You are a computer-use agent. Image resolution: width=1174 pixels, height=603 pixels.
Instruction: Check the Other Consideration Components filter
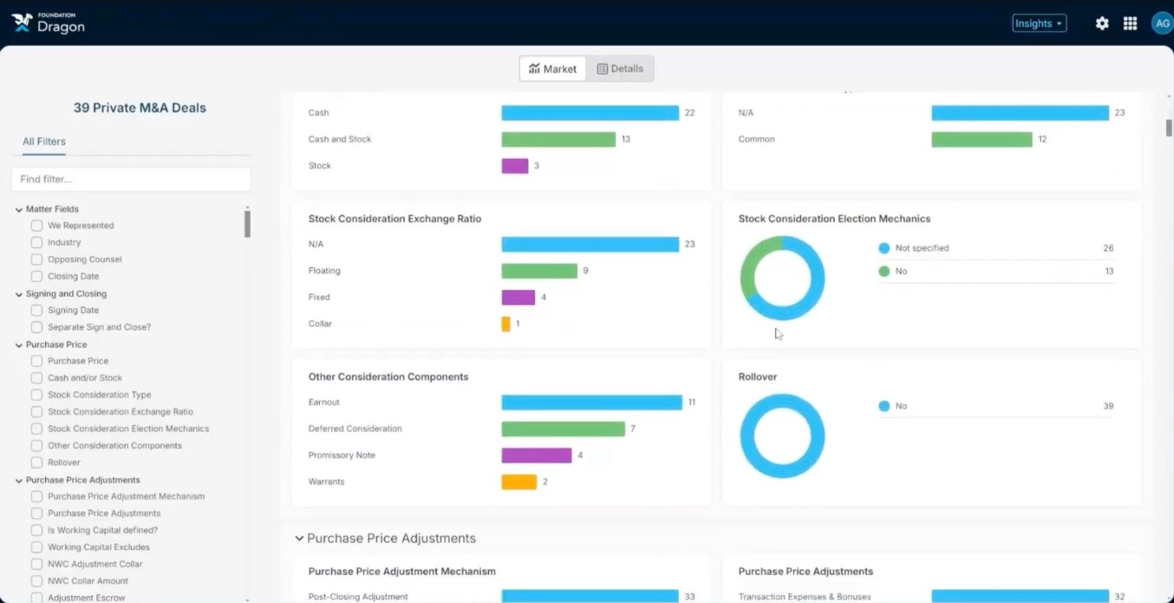(x=37, y=445)
